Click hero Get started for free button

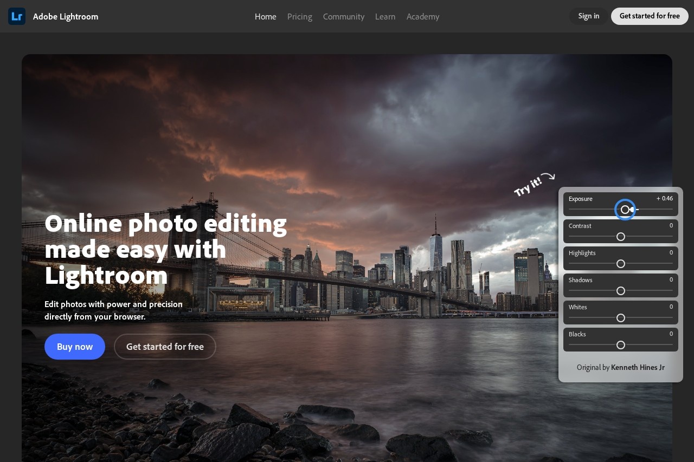point(165,347)
